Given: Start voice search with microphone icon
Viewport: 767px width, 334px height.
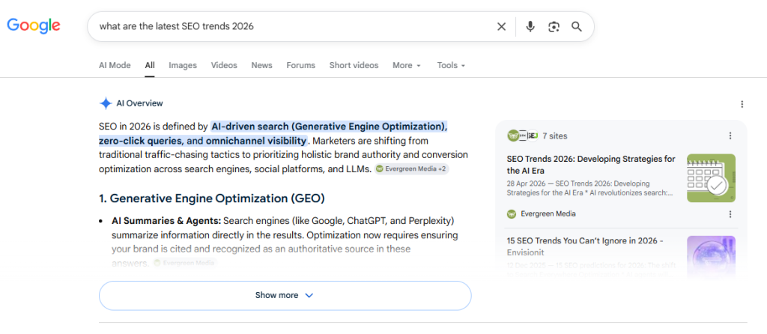Looking at the screenshot, I should pyautogui.click(x=530, y=27).
